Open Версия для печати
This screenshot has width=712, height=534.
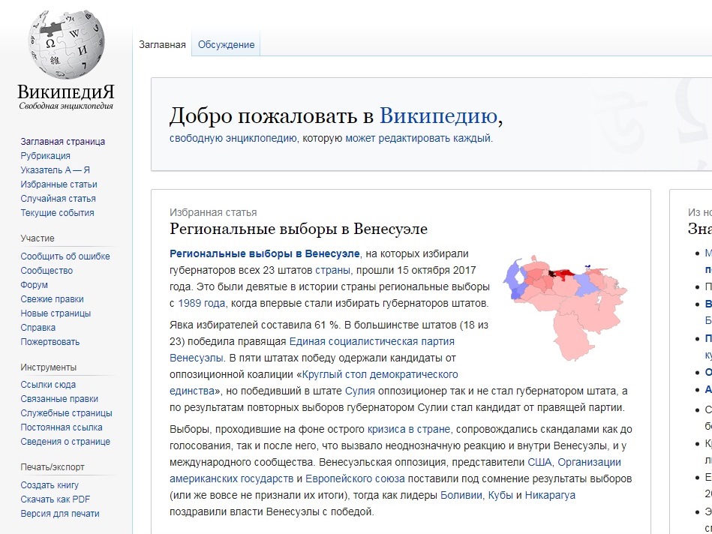click(60, 514)
